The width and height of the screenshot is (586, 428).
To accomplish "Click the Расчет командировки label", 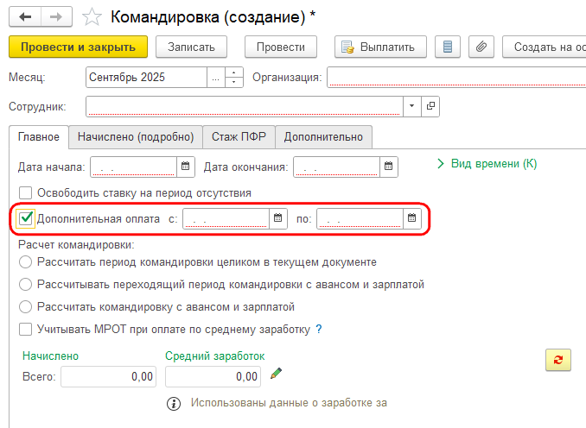I will 76,245.
